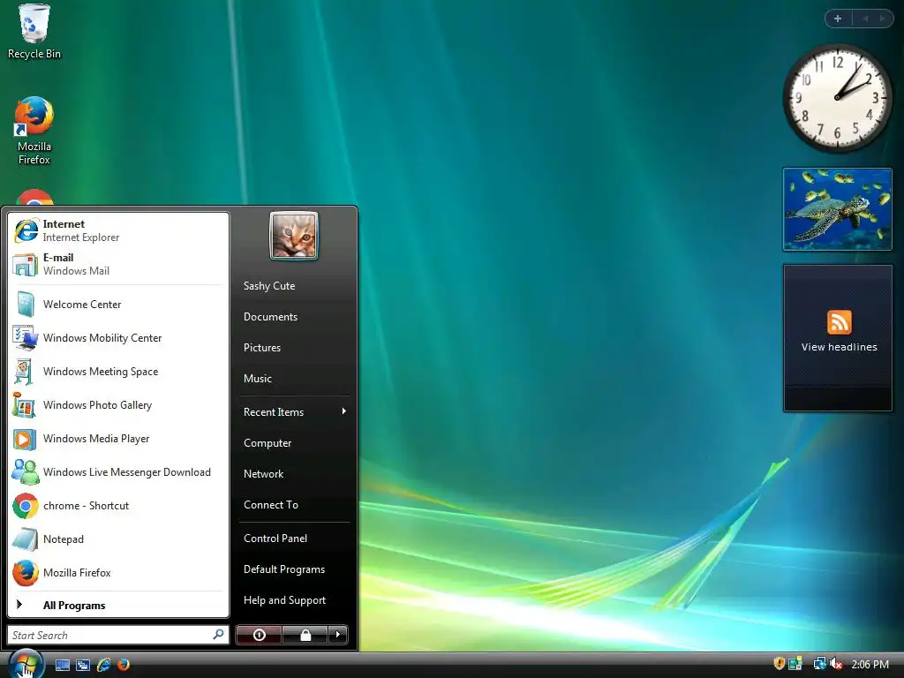This screenshot has height=678, width=904.
Task: Click the sea turtle slideshow gadget
Action: point(837,209)
